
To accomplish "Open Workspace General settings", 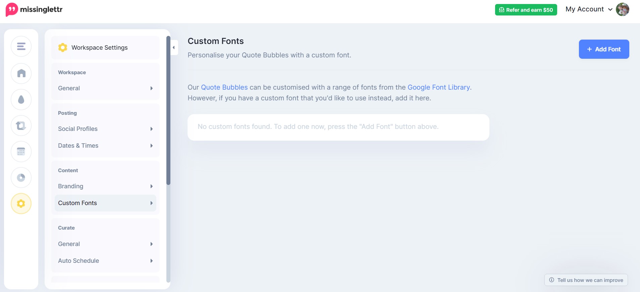I will [105, 88].
